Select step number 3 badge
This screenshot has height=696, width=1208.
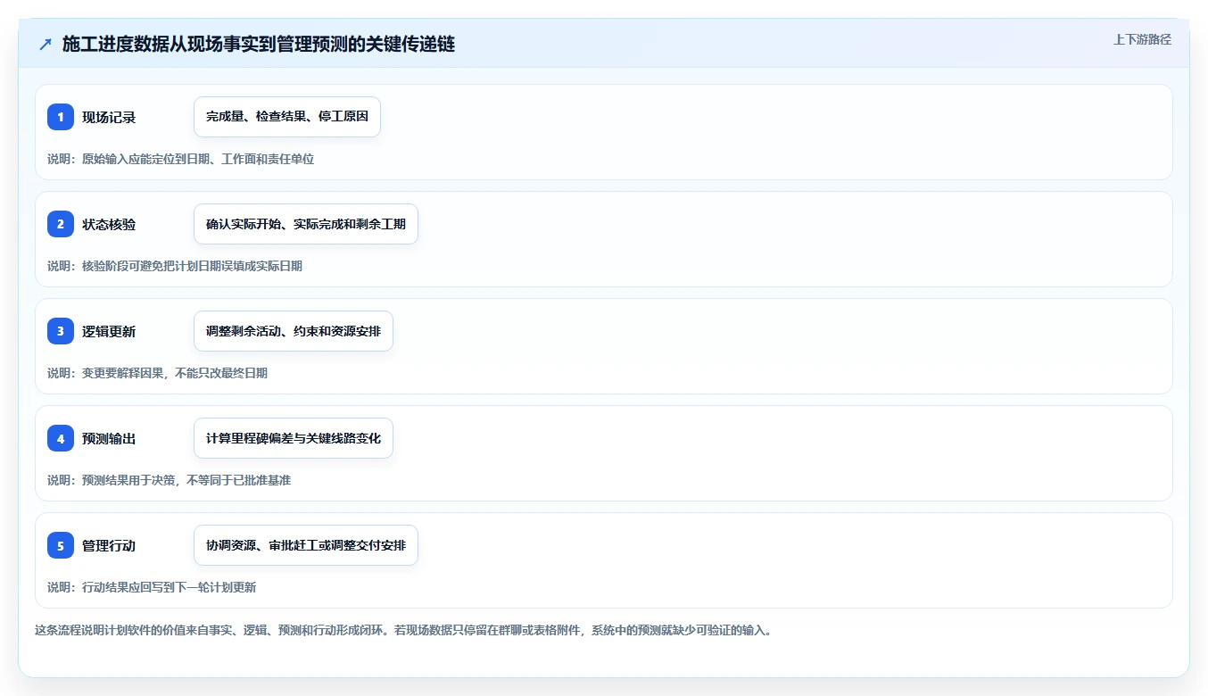[x=61, y=331]
